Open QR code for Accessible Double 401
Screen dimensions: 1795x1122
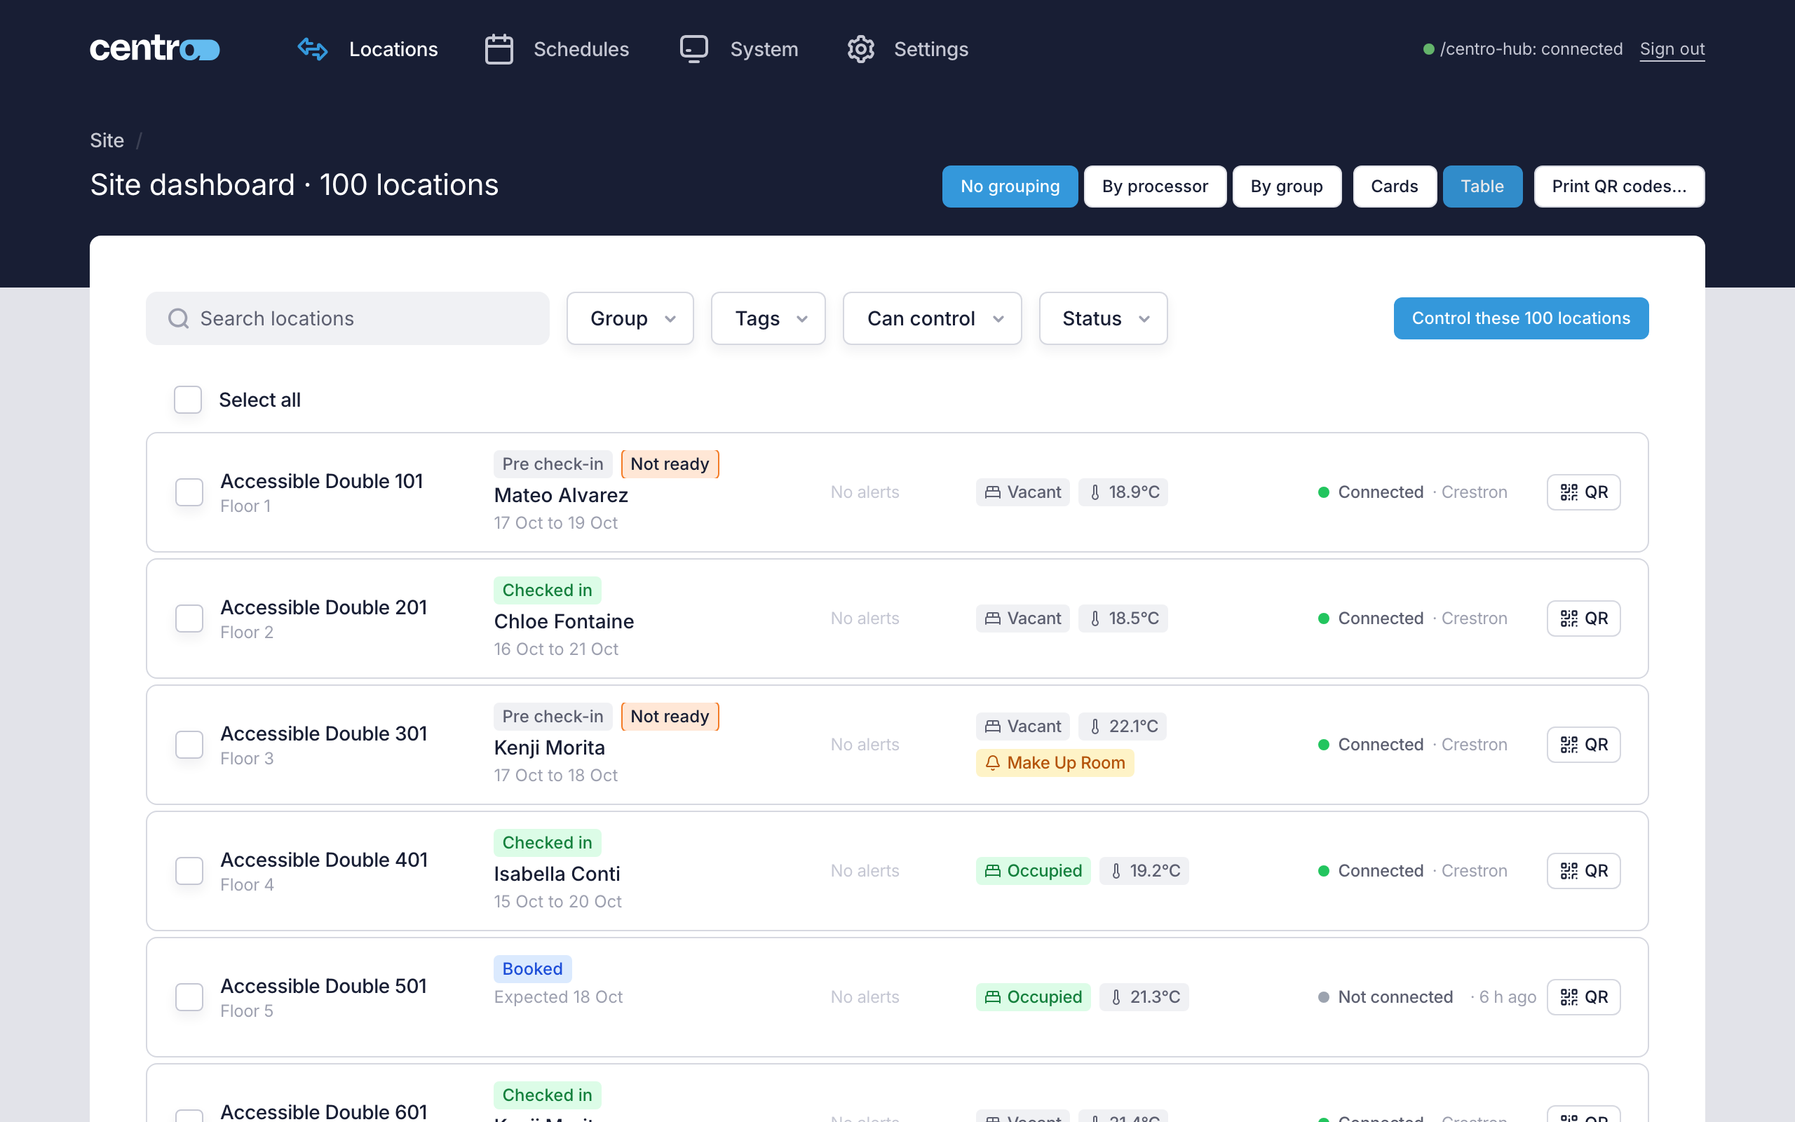click(1583, 870)
